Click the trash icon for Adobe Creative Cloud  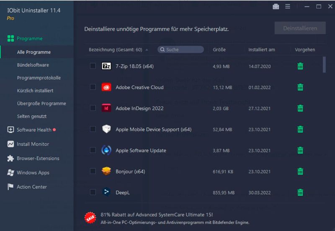coord(300,87)
